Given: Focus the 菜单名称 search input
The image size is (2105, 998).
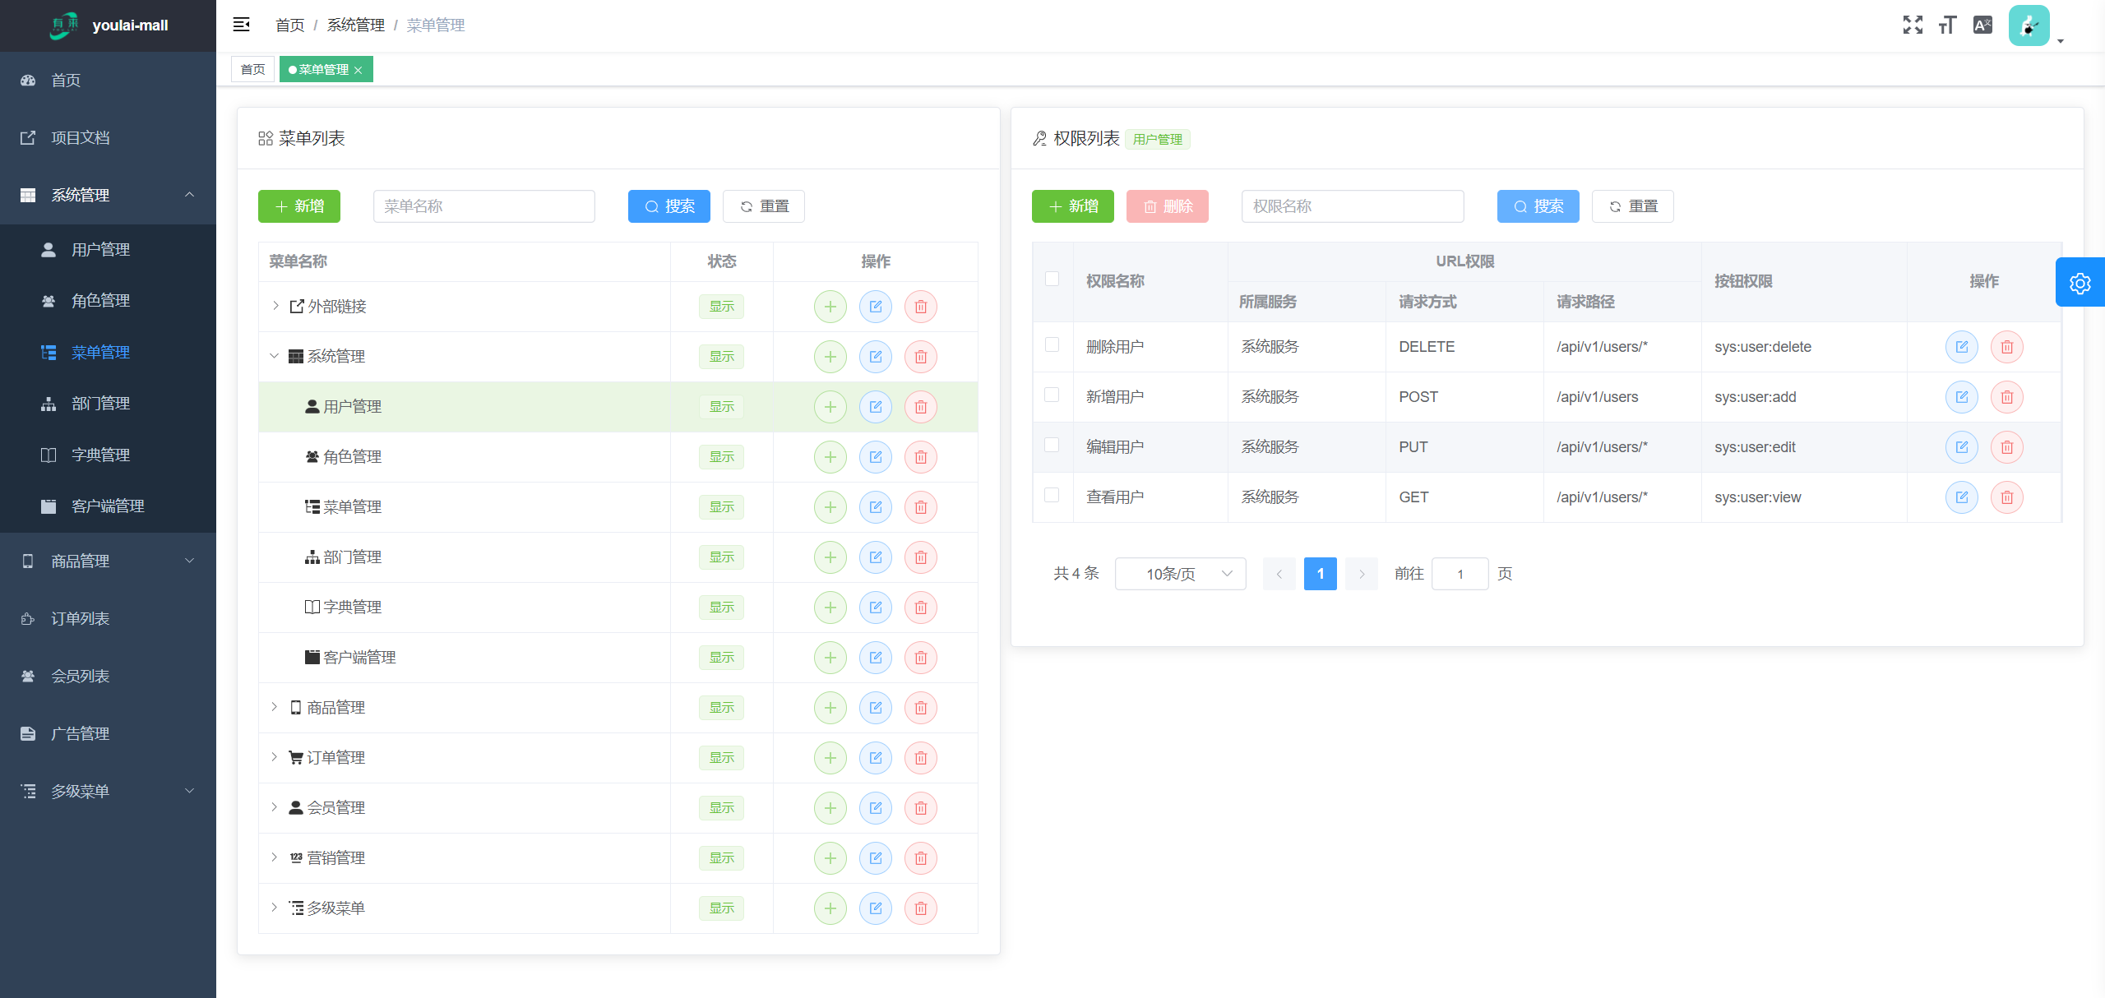Looking at the screenshot, I should click(x=483, y=206).
